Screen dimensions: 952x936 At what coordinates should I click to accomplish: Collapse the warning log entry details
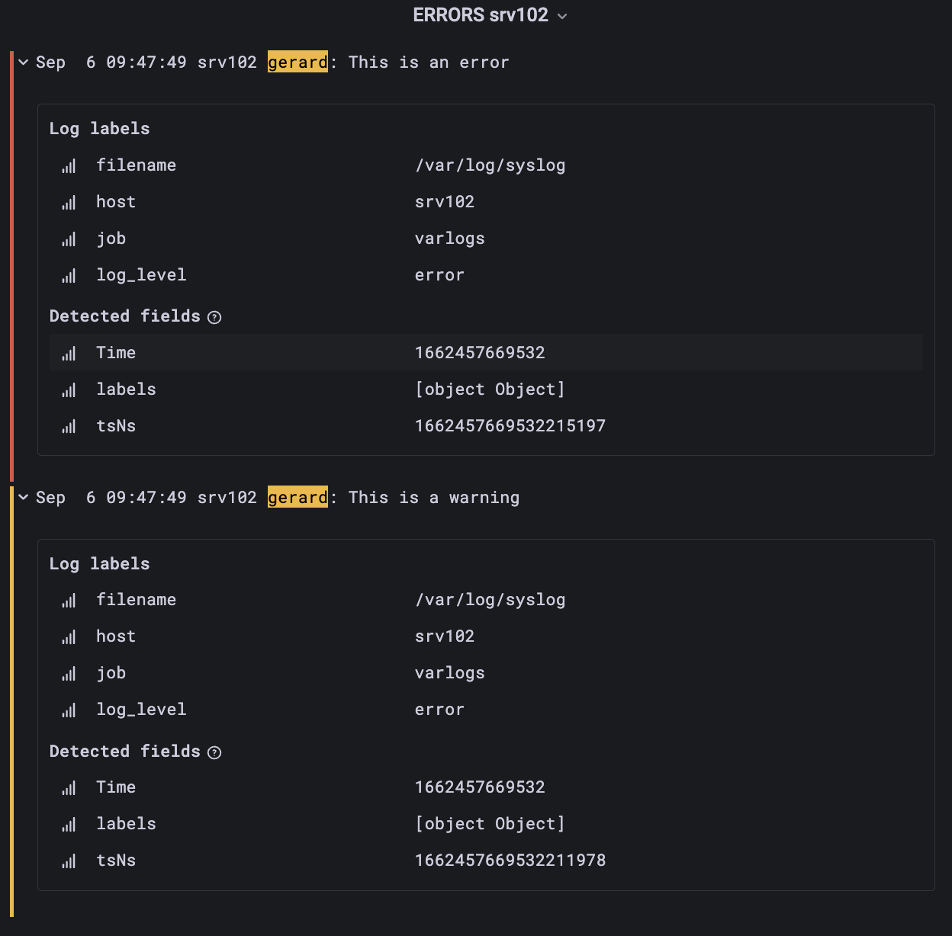coord(22,497)
